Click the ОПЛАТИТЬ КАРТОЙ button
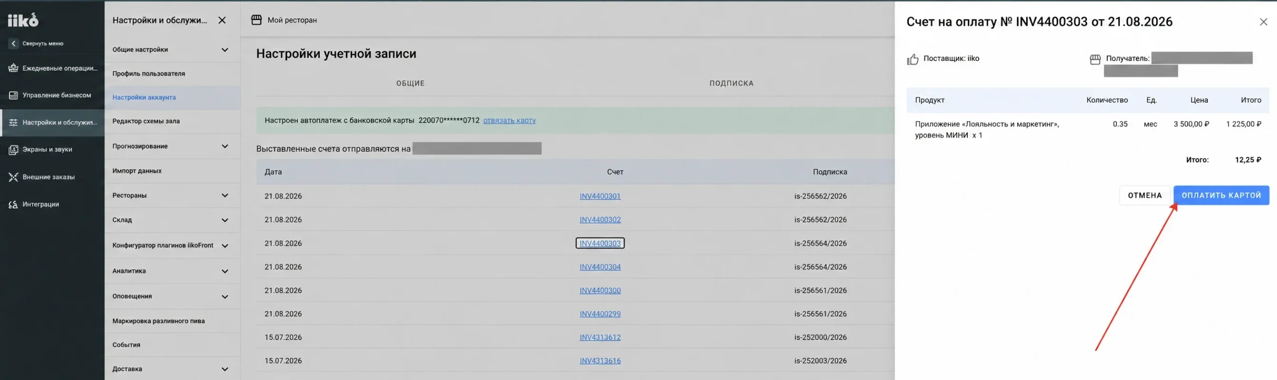This screenshot has width=1277, height=380. pyautogui.click(x=1221, y=195)
